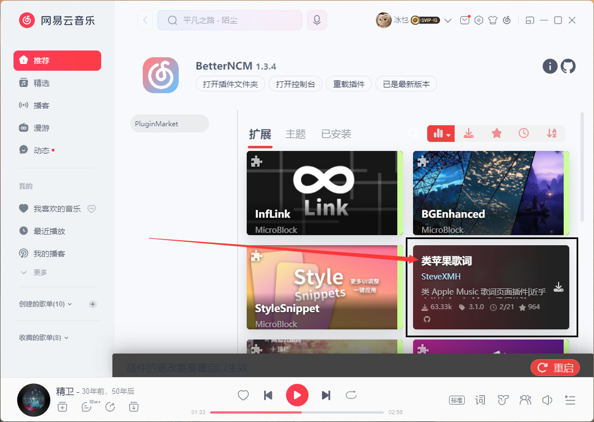594x422 pixels.
Task: Sort plugins by download count icon
Action: [469, 134]
